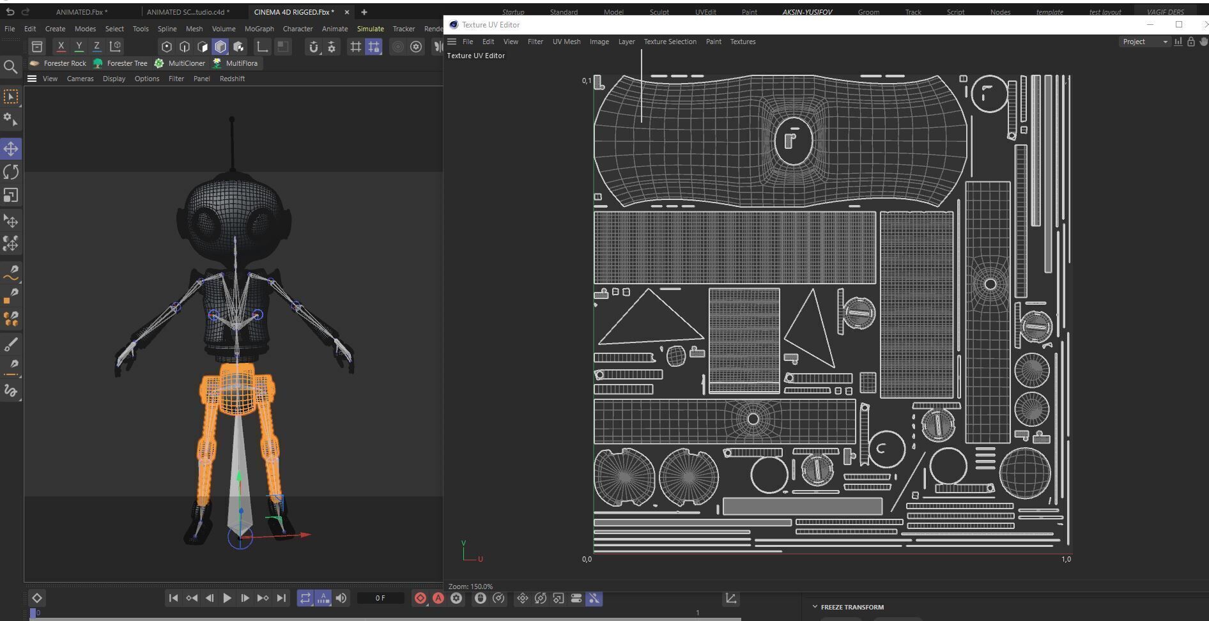Open the Project dropdown in UV editor
Viewport: 1209px width, 621px height.
pos(1144,42)
